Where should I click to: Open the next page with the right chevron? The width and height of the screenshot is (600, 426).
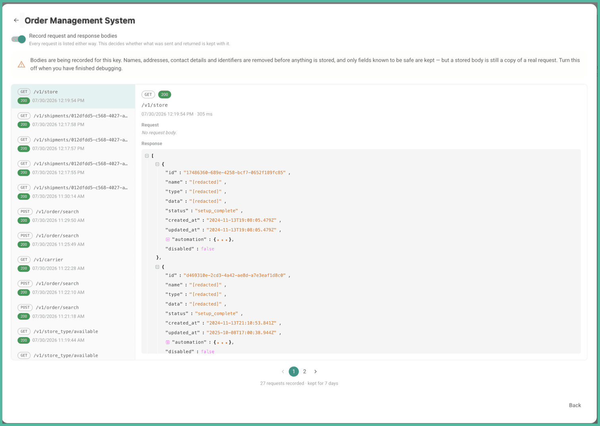click(x=315, y=372)
